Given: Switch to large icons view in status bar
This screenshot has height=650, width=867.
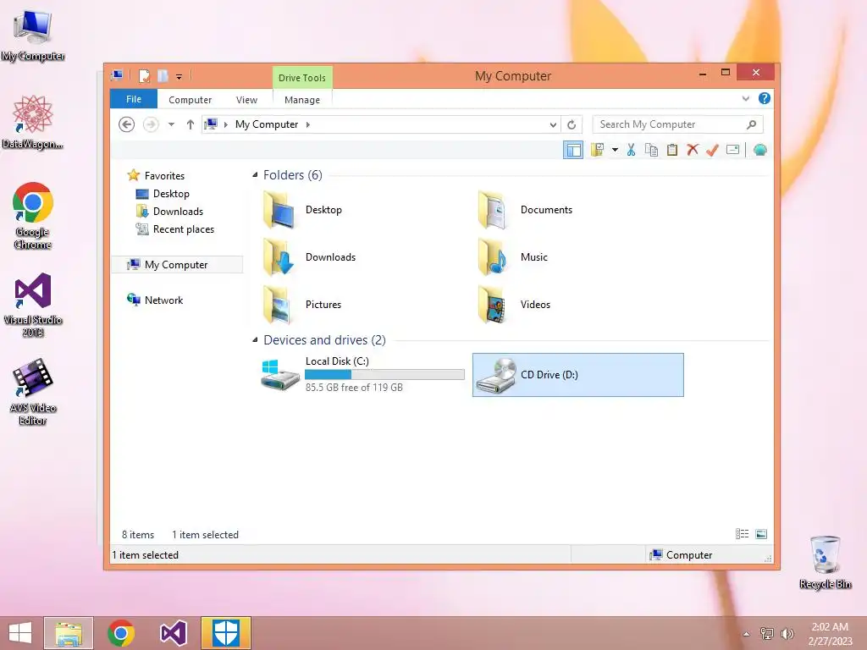Looking at the screenshot, I should coord(761,534).
